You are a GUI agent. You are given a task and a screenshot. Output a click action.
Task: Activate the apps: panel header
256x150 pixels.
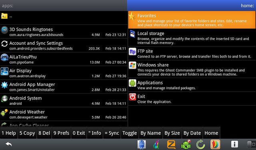tap(64, 5)
